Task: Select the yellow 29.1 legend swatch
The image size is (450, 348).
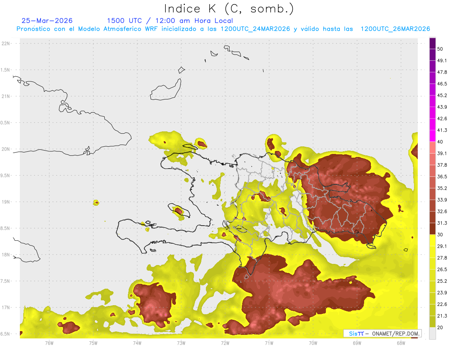Action: pyautogui.click(x=432, y=240)
